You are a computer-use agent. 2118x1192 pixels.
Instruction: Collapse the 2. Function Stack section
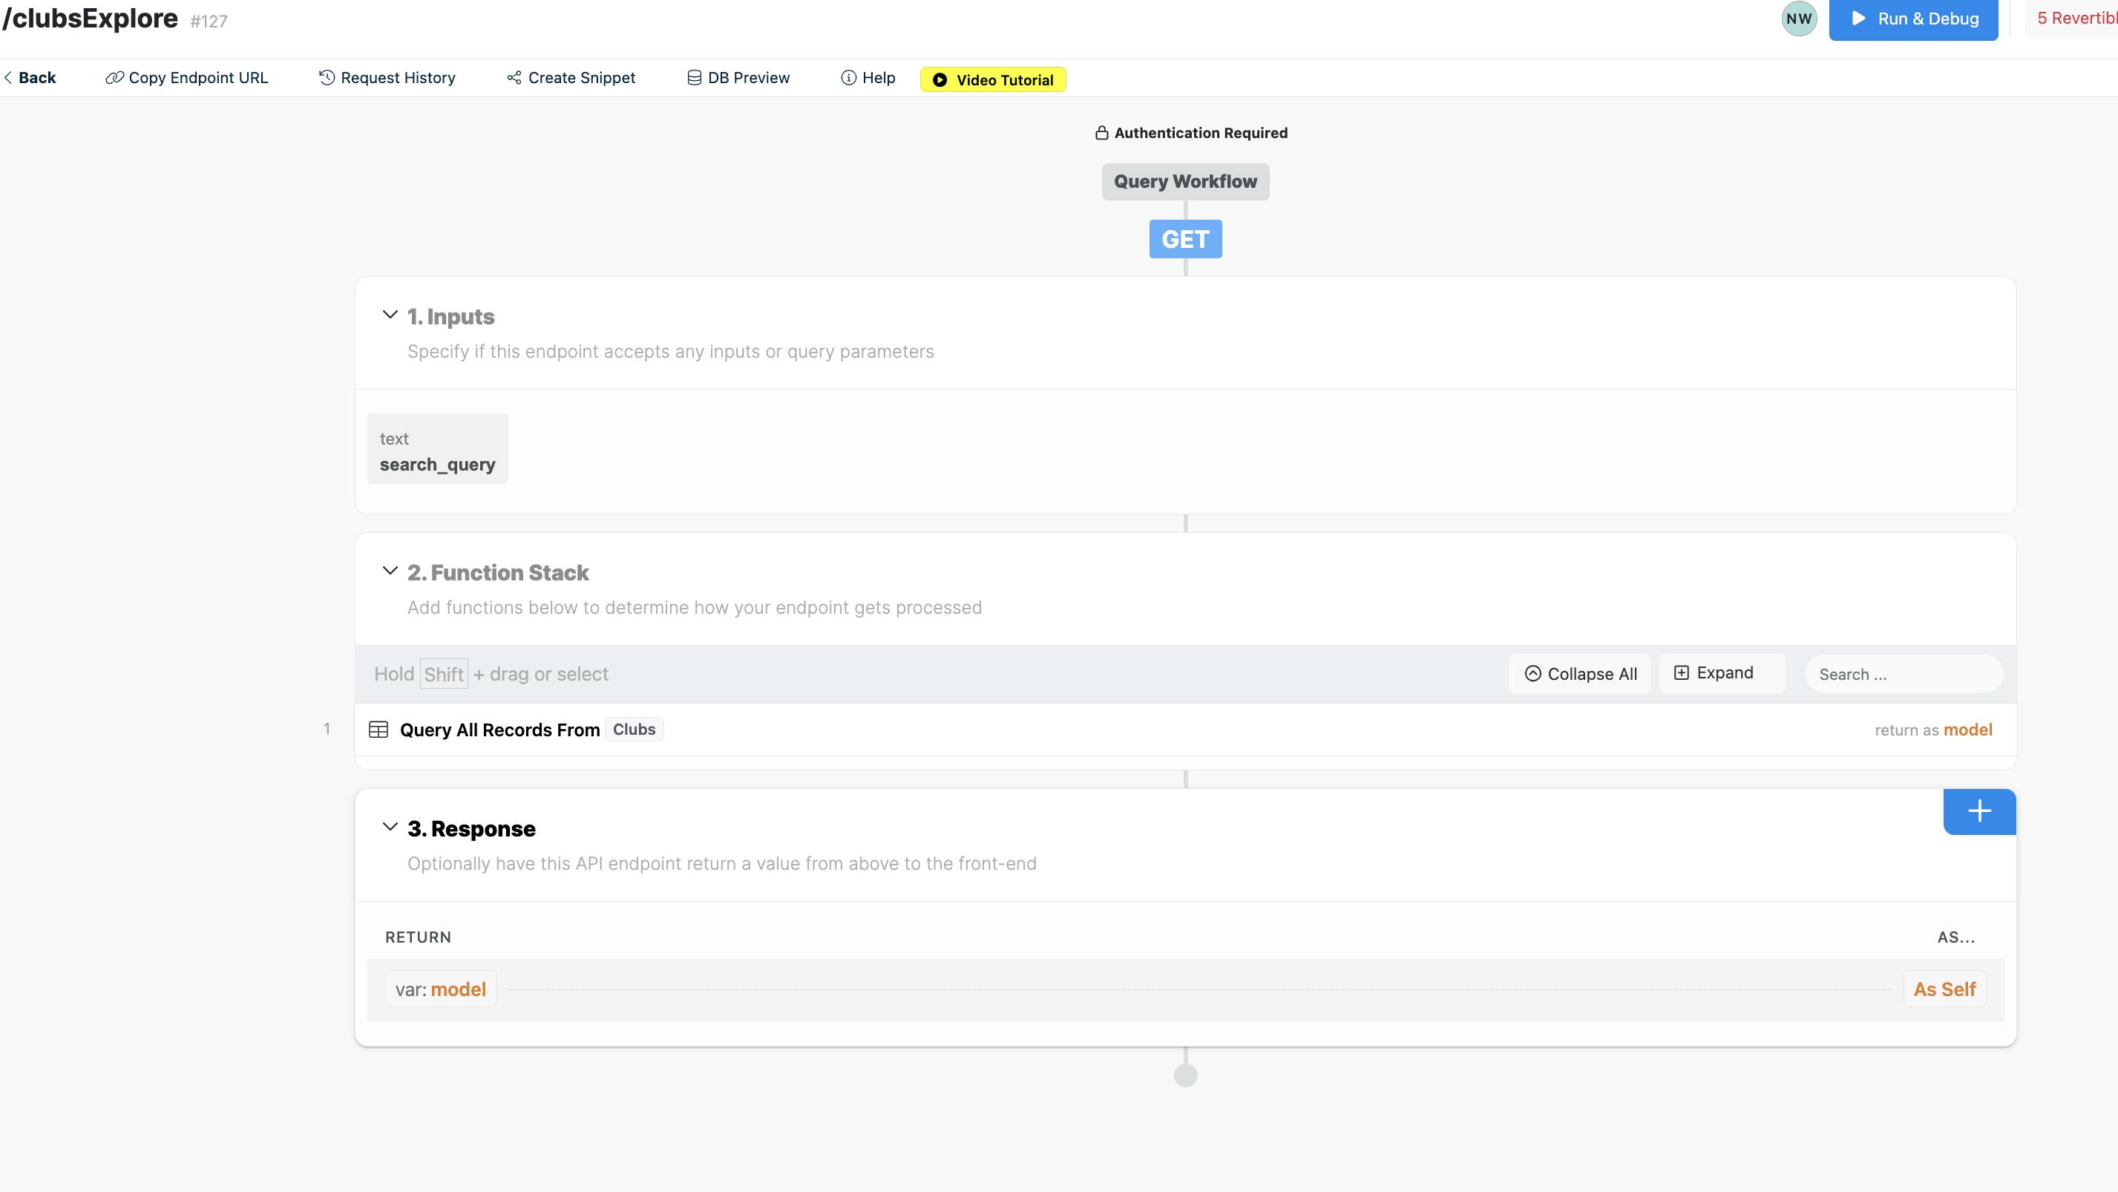[x=390, y=572]
